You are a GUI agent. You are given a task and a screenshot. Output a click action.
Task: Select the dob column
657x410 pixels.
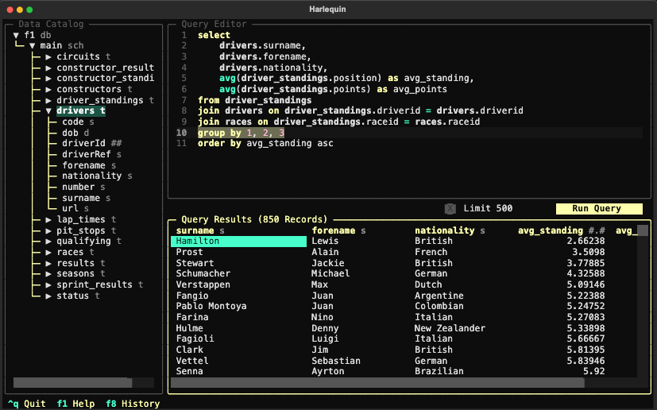(x=75, y=133)
